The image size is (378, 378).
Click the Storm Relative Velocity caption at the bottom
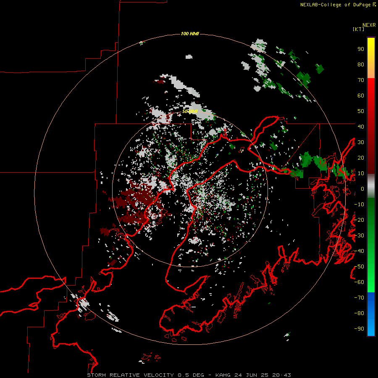point(189,375)
